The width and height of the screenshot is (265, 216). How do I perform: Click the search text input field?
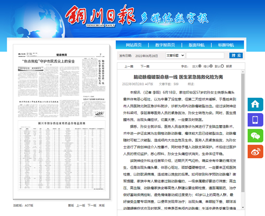coord(205,56)
